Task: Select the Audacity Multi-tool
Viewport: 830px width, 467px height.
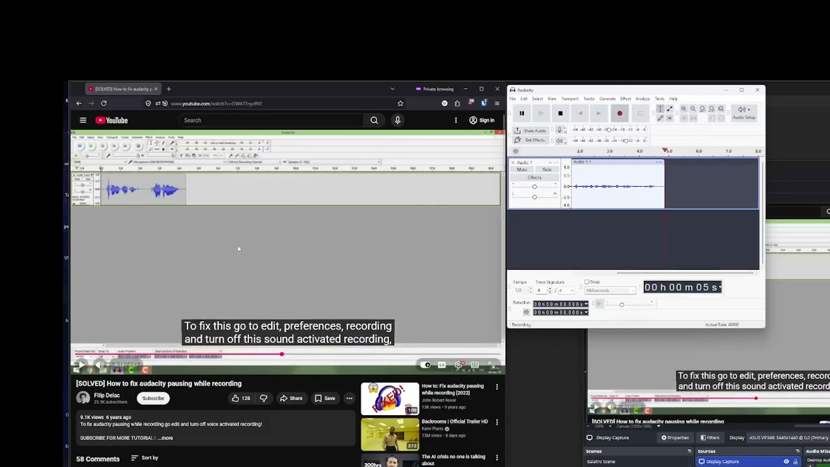Action: click(670, 118)
